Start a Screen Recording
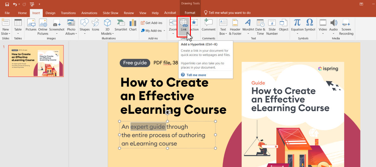The height and width of the screenshot is (167, 376). [x=346, y=27]
